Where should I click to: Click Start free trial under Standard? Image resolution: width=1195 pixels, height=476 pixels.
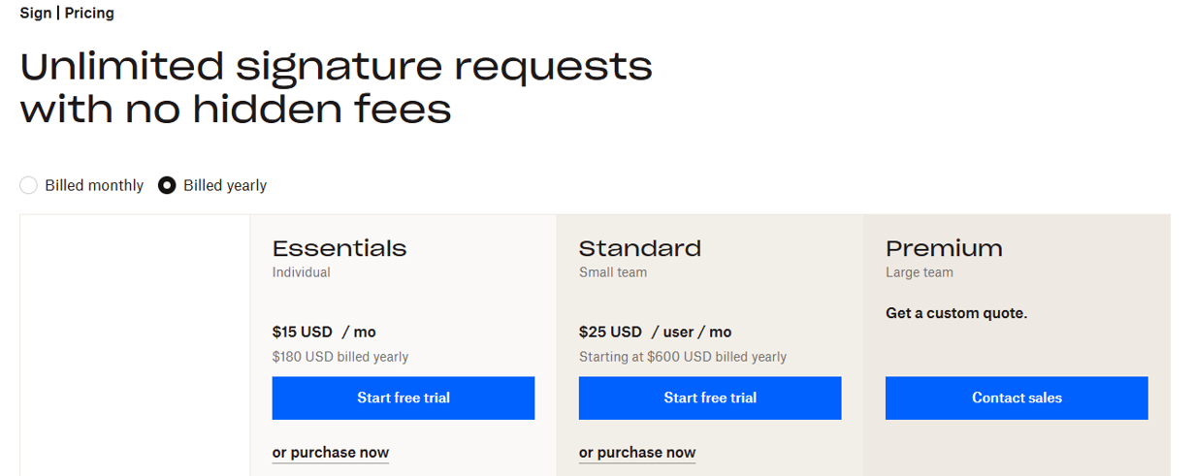pos(709,397)
